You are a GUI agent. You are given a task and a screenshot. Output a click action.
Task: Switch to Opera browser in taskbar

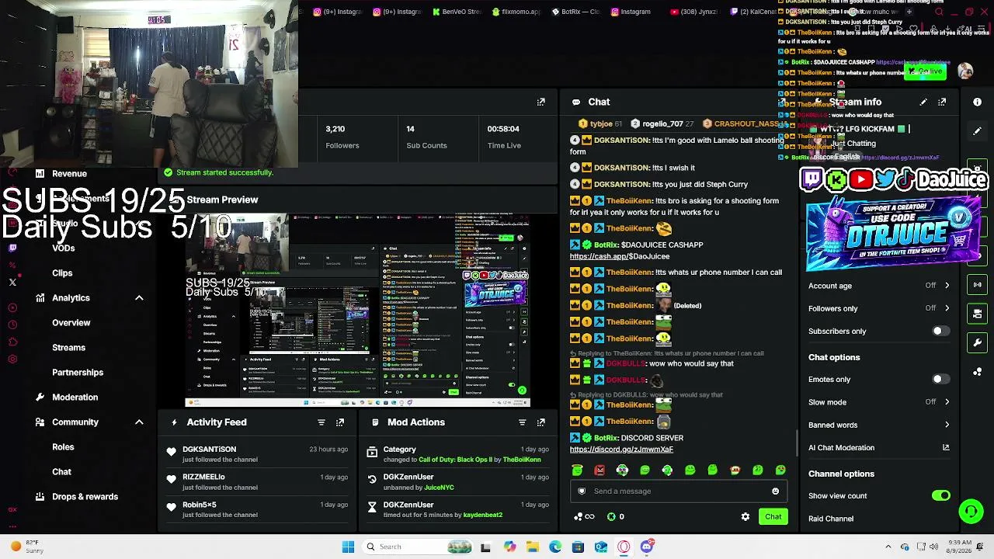[x=624, y=547]
